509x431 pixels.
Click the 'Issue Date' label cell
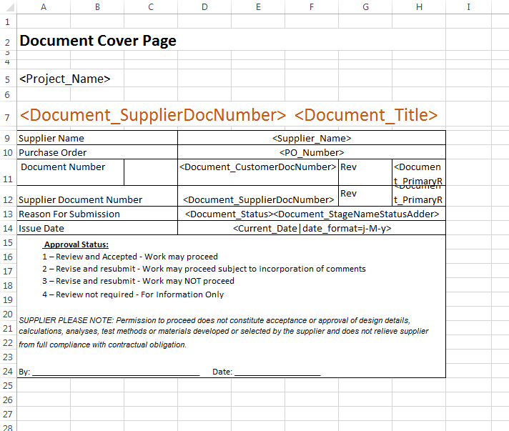click(97, 228)
